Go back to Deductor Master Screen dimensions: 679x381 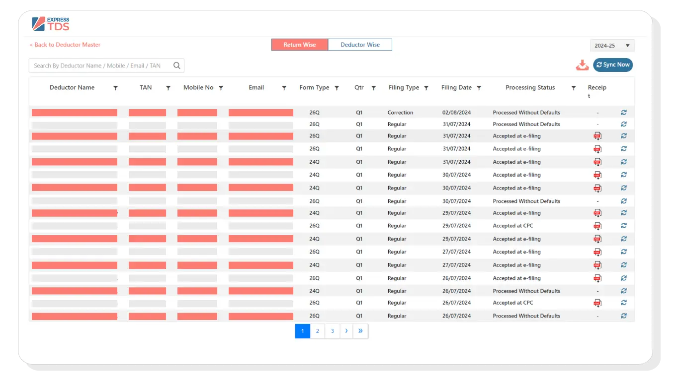[65, 45]
